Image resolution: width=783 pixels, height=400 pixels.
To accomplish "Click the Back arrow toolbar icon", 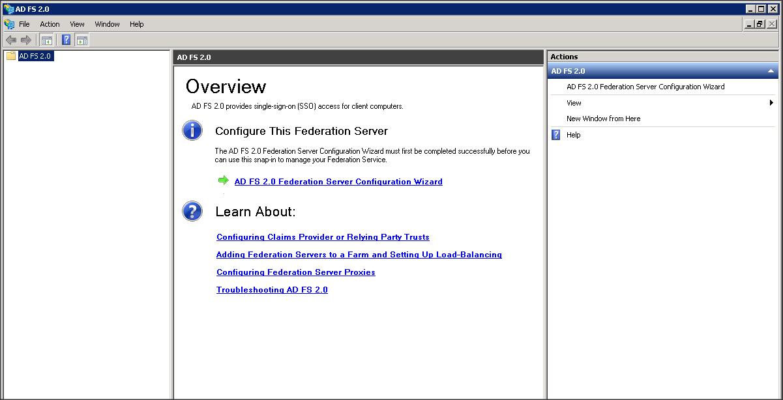I will click(11, 40).
